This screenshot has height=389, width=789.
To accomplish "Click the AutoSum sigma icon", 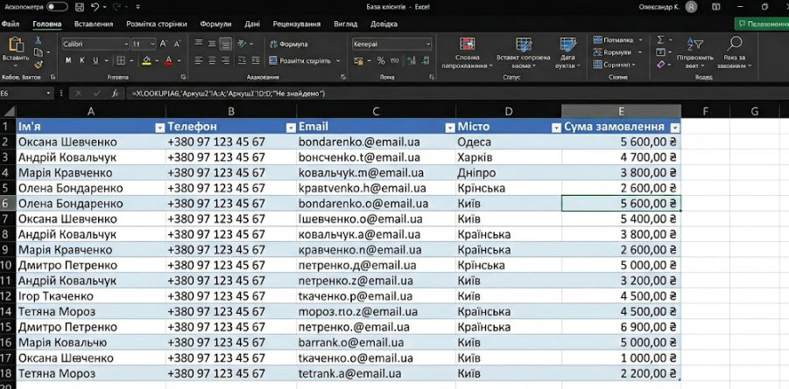I will 660,39.
